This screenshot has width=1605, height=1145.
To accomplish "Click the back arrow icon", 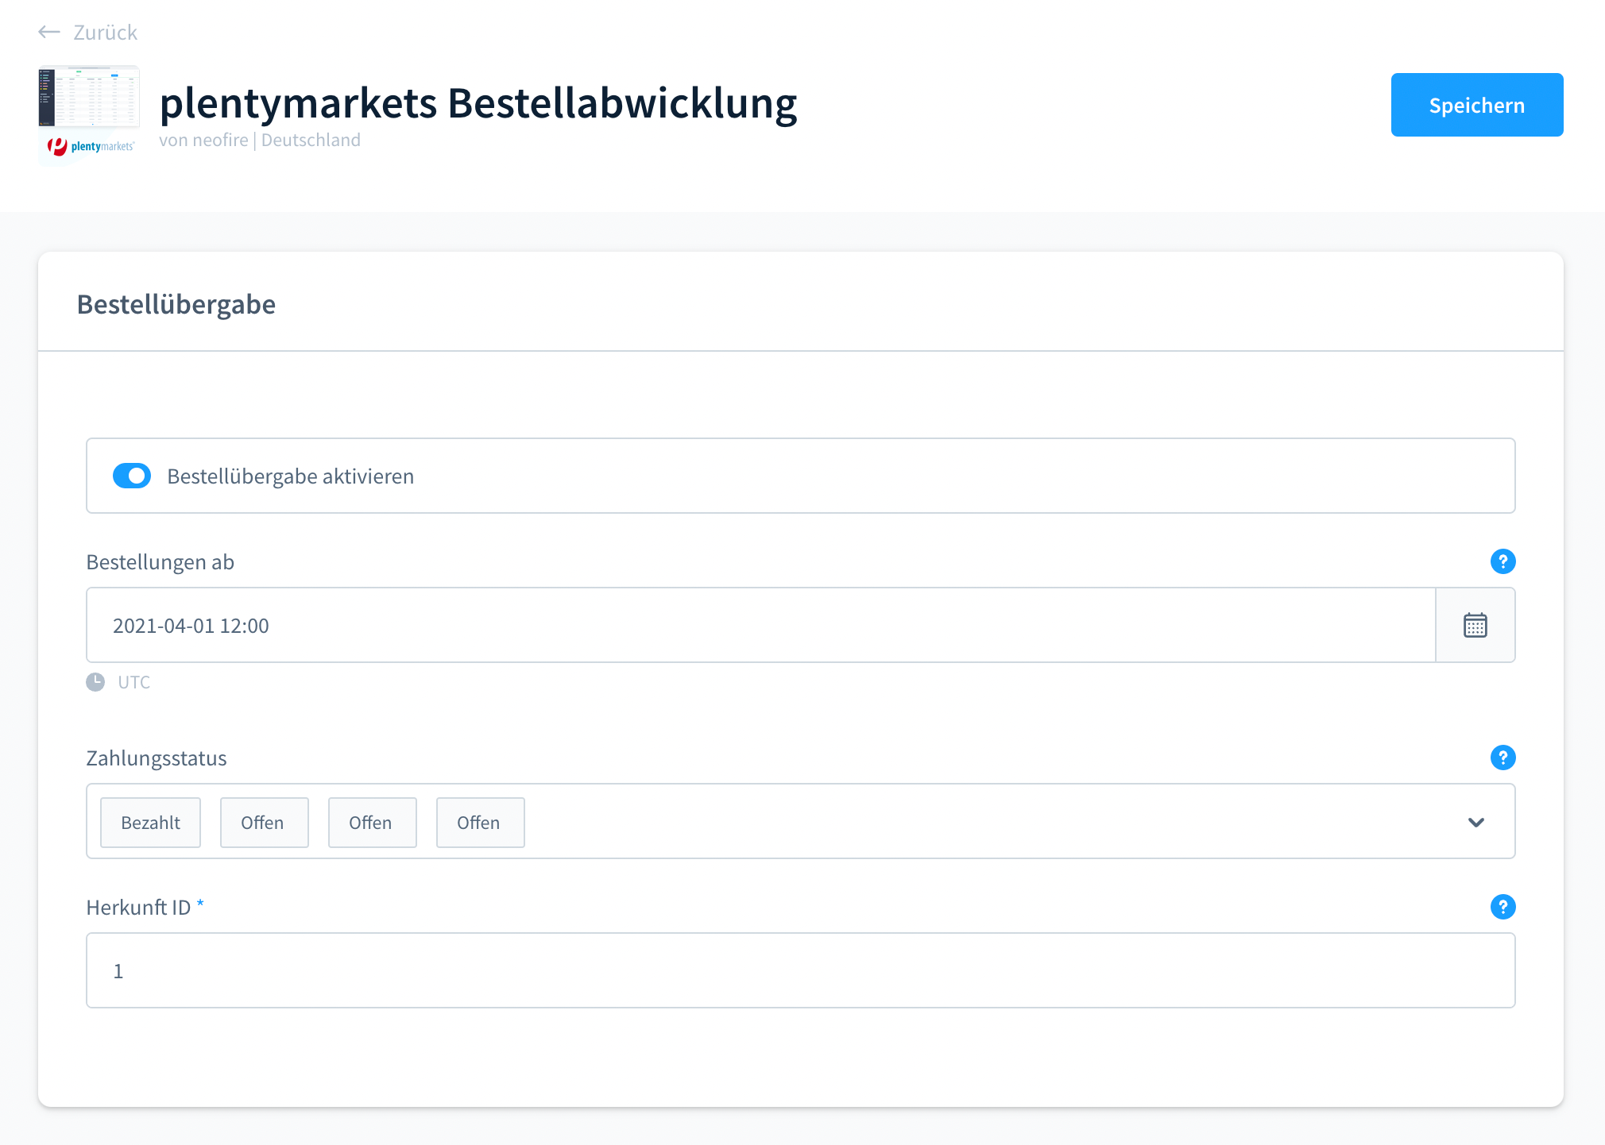I will point(49,32).
